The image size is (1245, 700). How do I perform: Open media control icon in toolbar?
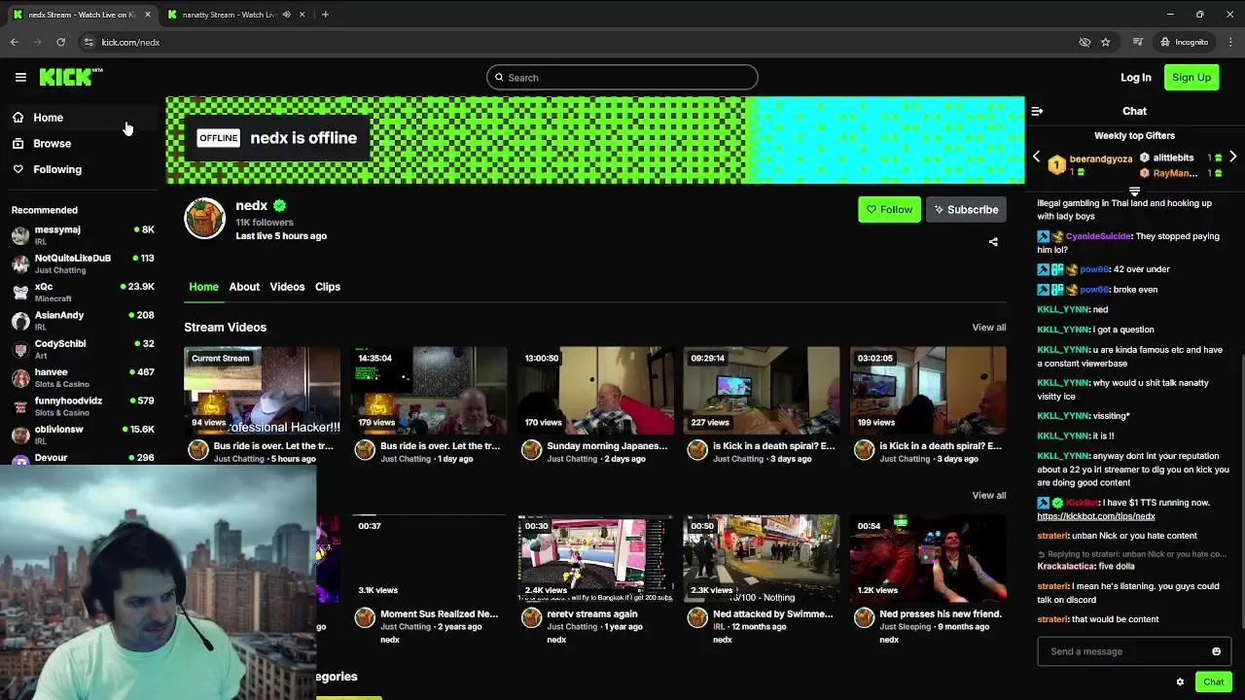(1137, 42)
